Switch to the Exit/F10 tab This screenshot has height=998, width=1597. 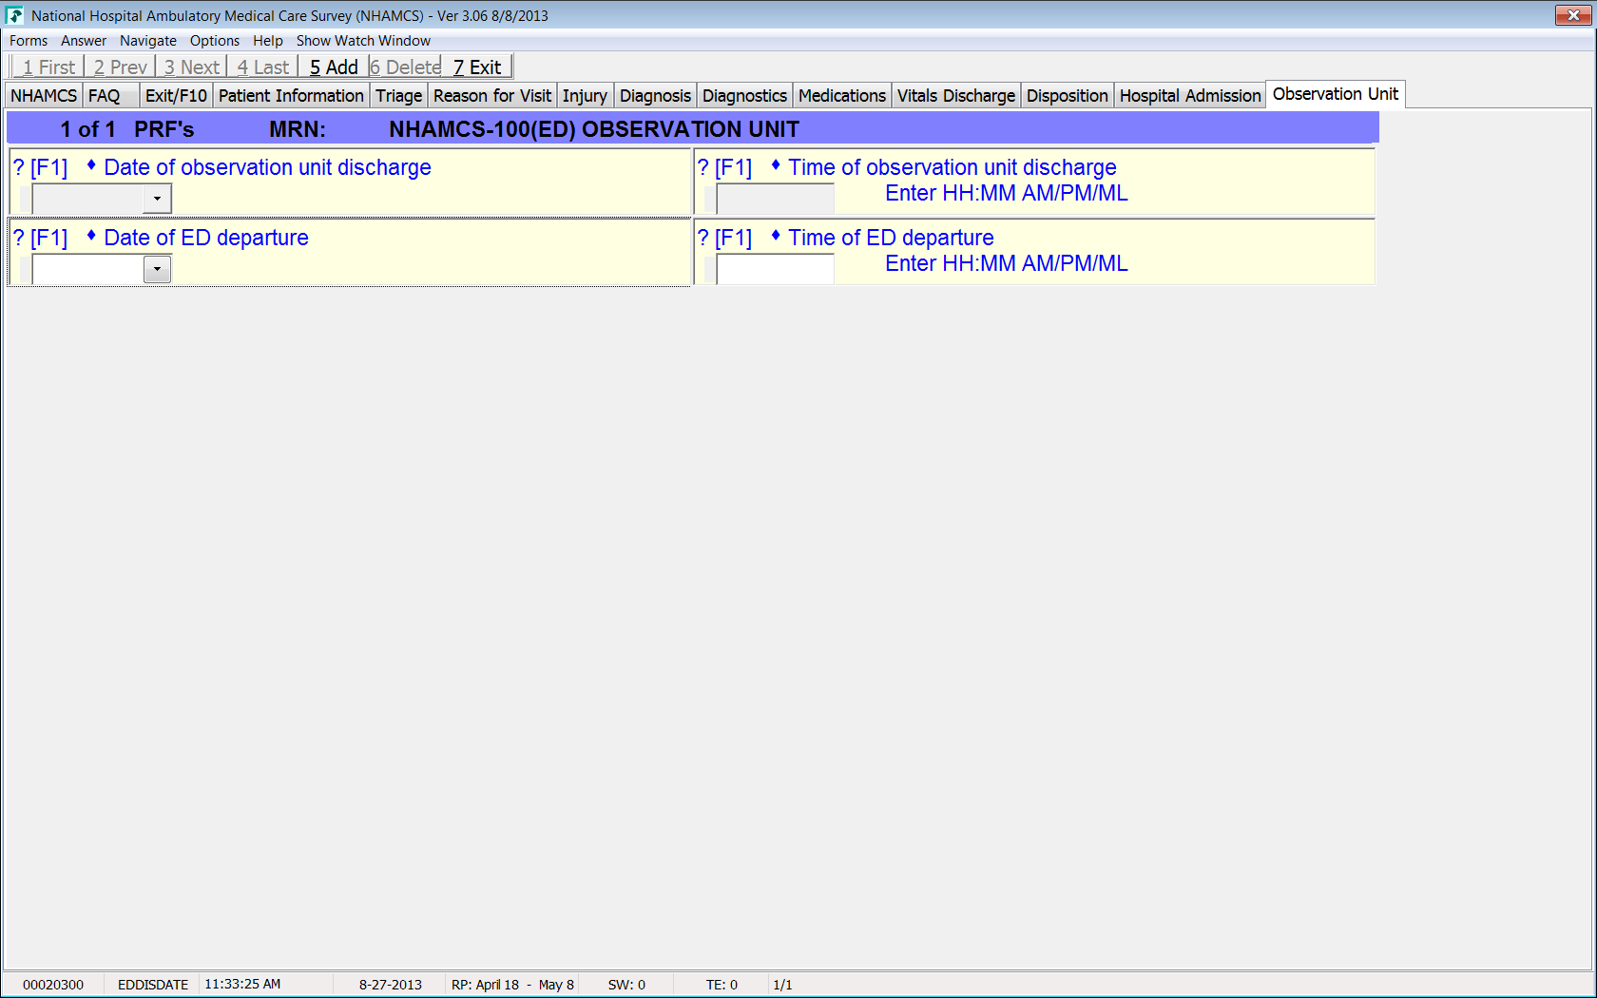176,96
